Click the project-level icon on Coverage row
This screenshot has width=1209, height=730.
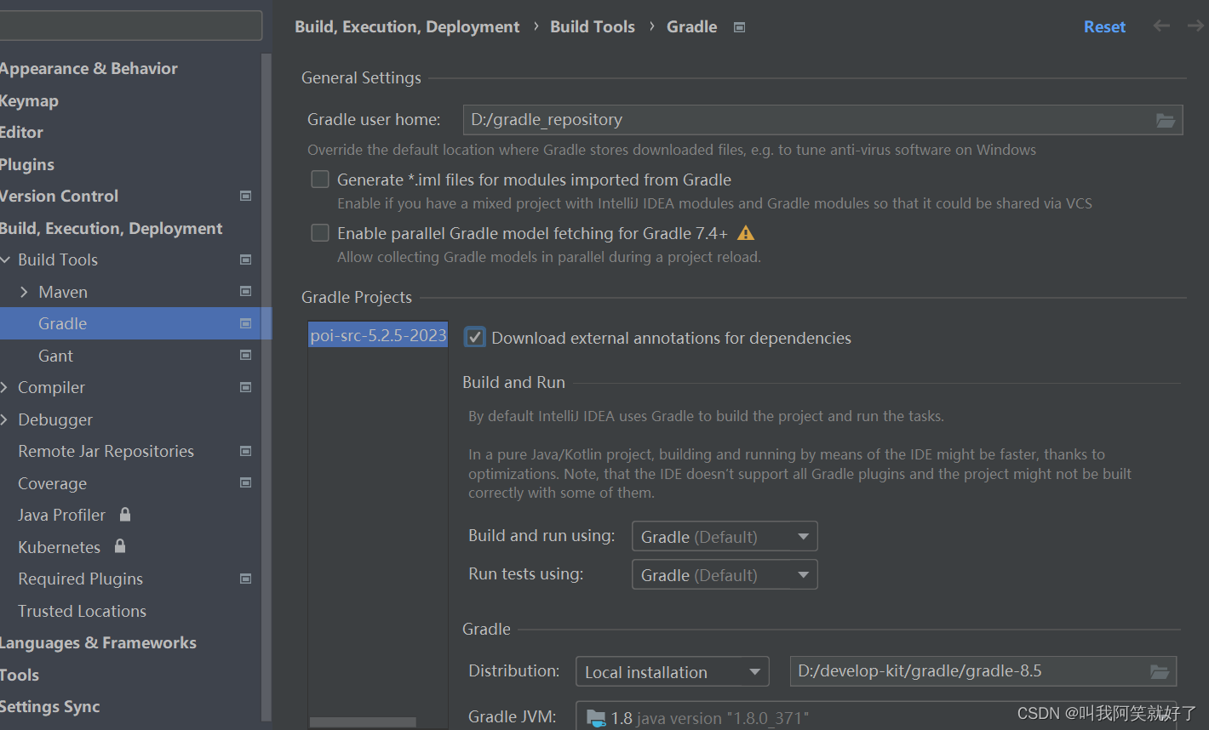coord(245,482)
